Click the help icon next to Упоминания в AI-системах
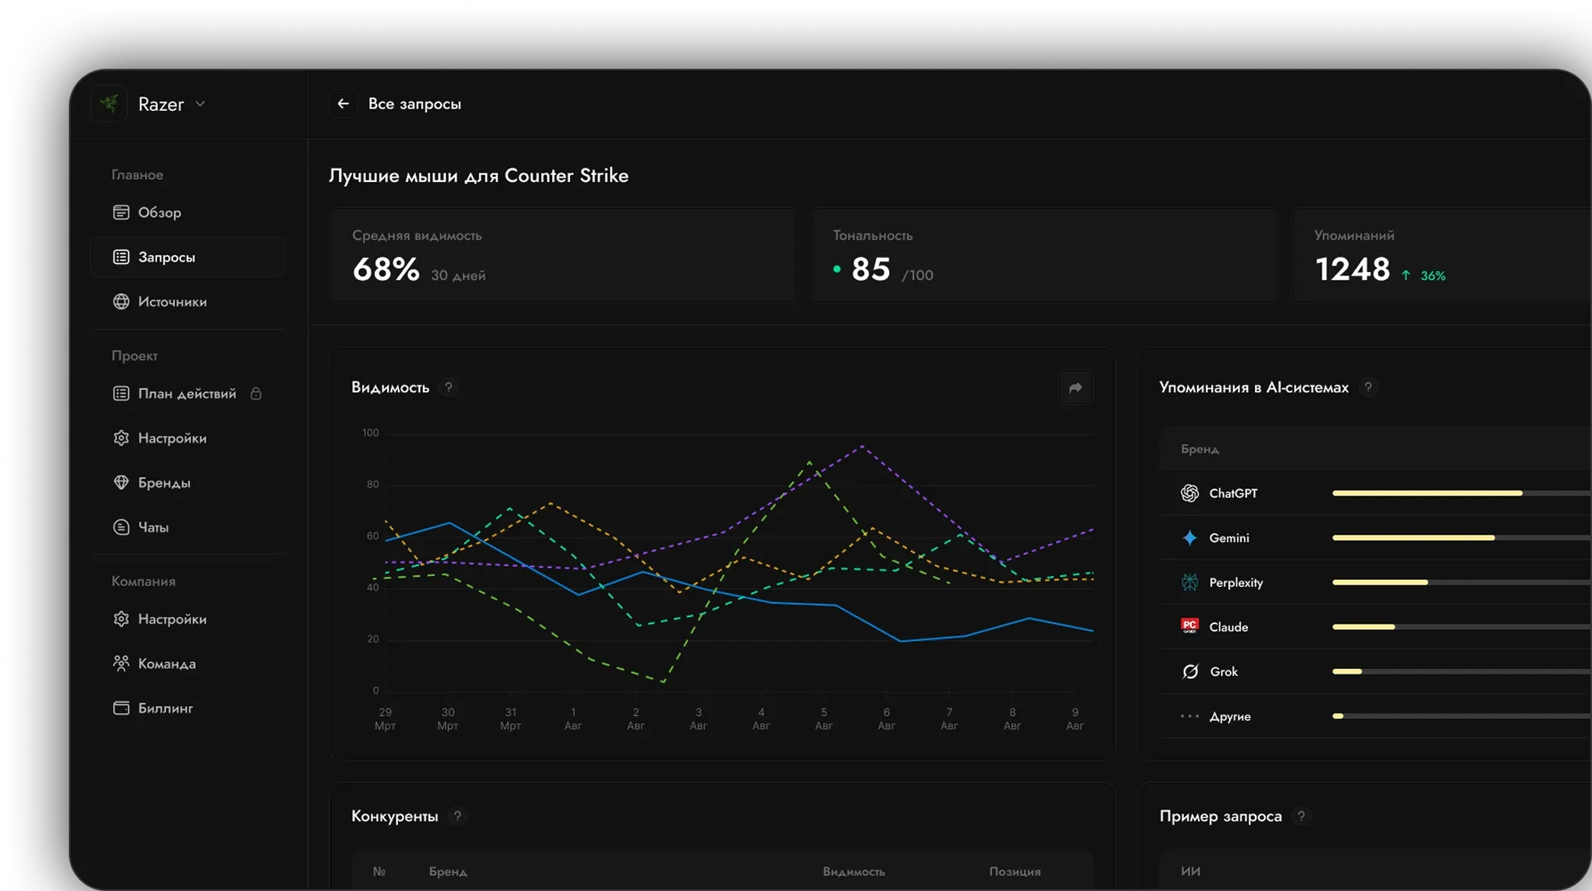The image size is (1592, 891). pos(1368,388)
